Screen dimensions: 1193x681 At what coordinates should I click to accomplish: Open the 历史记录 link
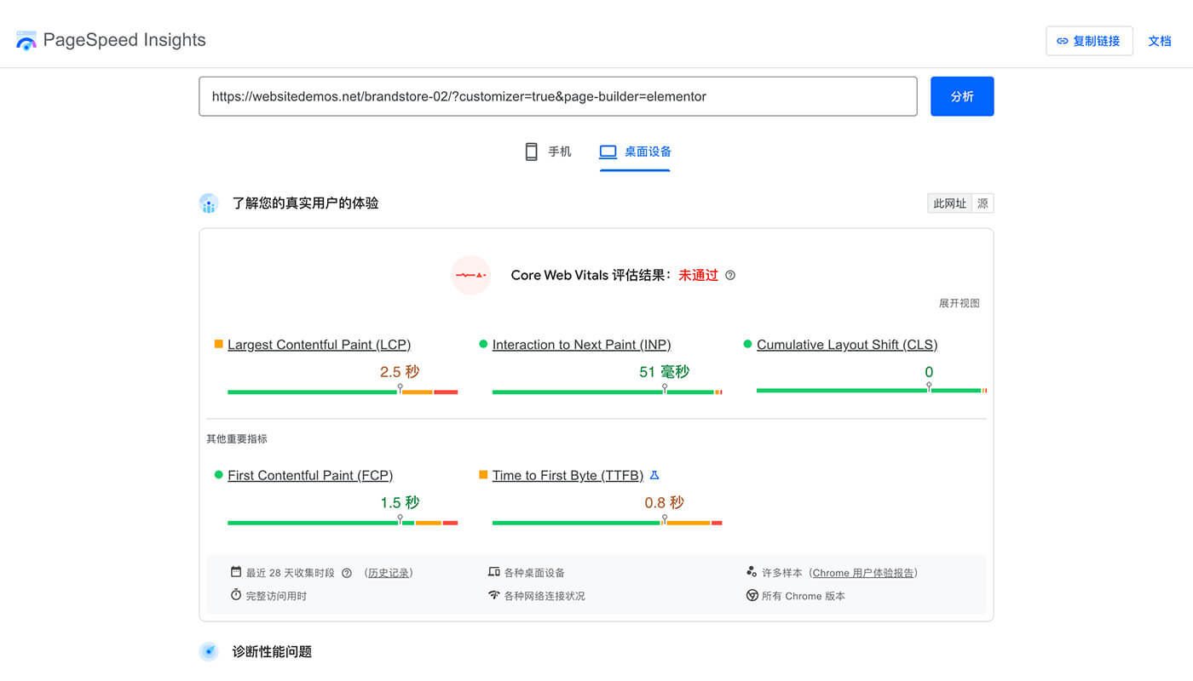click(x=389, y=573)
